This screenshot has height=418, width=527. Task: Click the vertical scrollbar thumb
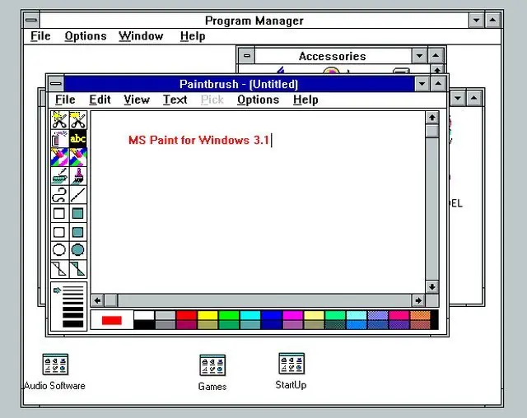pyautogui.click(x=432, y=131)
